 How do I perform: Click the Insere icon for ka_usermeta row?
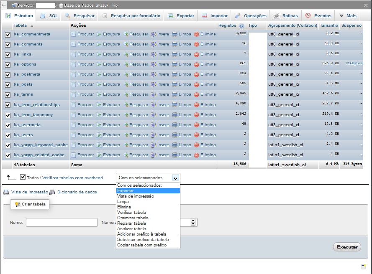(x=154, y=125)
